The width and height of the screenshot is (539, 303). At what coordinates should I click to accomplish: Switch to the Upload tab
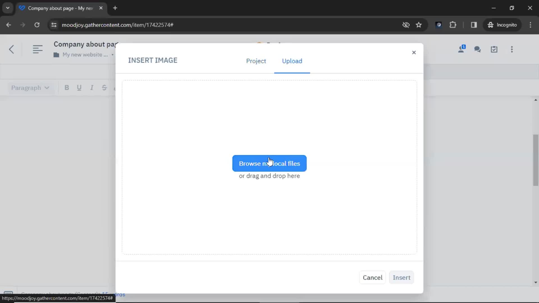(x=292, y=61)
